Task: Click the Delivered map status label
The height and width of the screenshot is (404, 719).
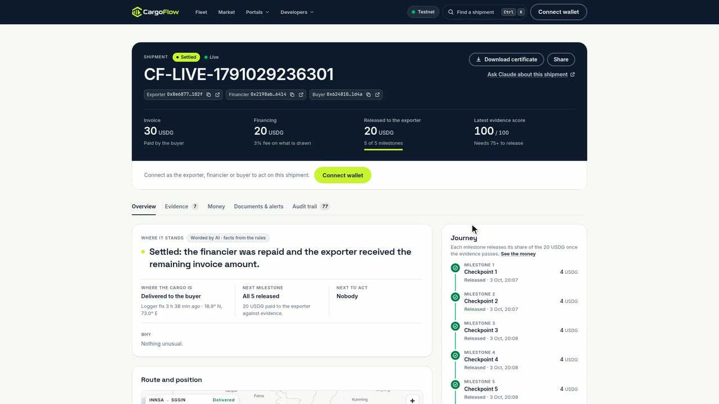Action: pos(224,400)
